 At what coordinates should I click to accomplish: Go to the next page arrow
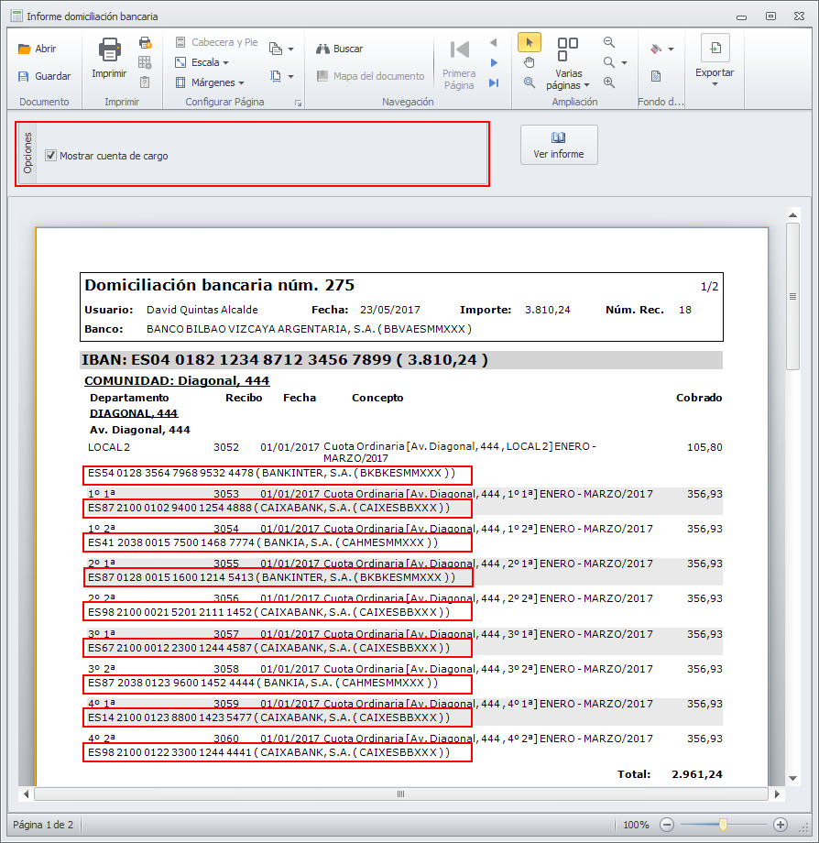(494, 62)
